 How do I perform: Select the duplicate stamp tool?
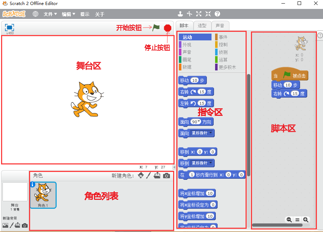tap(180, 14)
